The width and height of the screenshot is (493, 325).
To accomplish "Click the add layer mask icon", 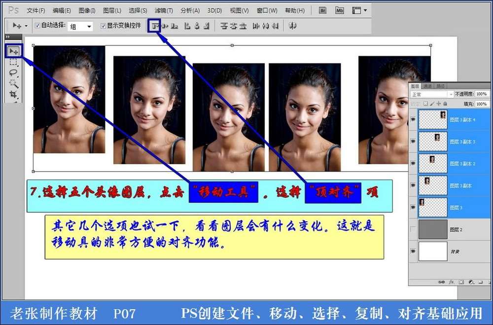I will [461, 282].
